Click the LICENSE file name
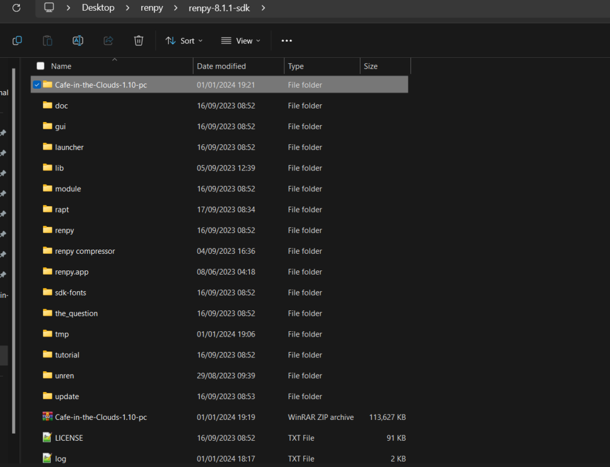Screen dimensions: 610x467 [69, 438]
